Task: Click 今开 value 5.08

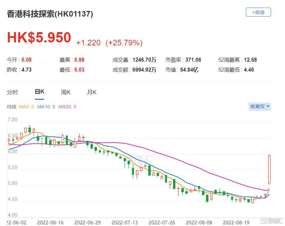Action: coord(27,60)
